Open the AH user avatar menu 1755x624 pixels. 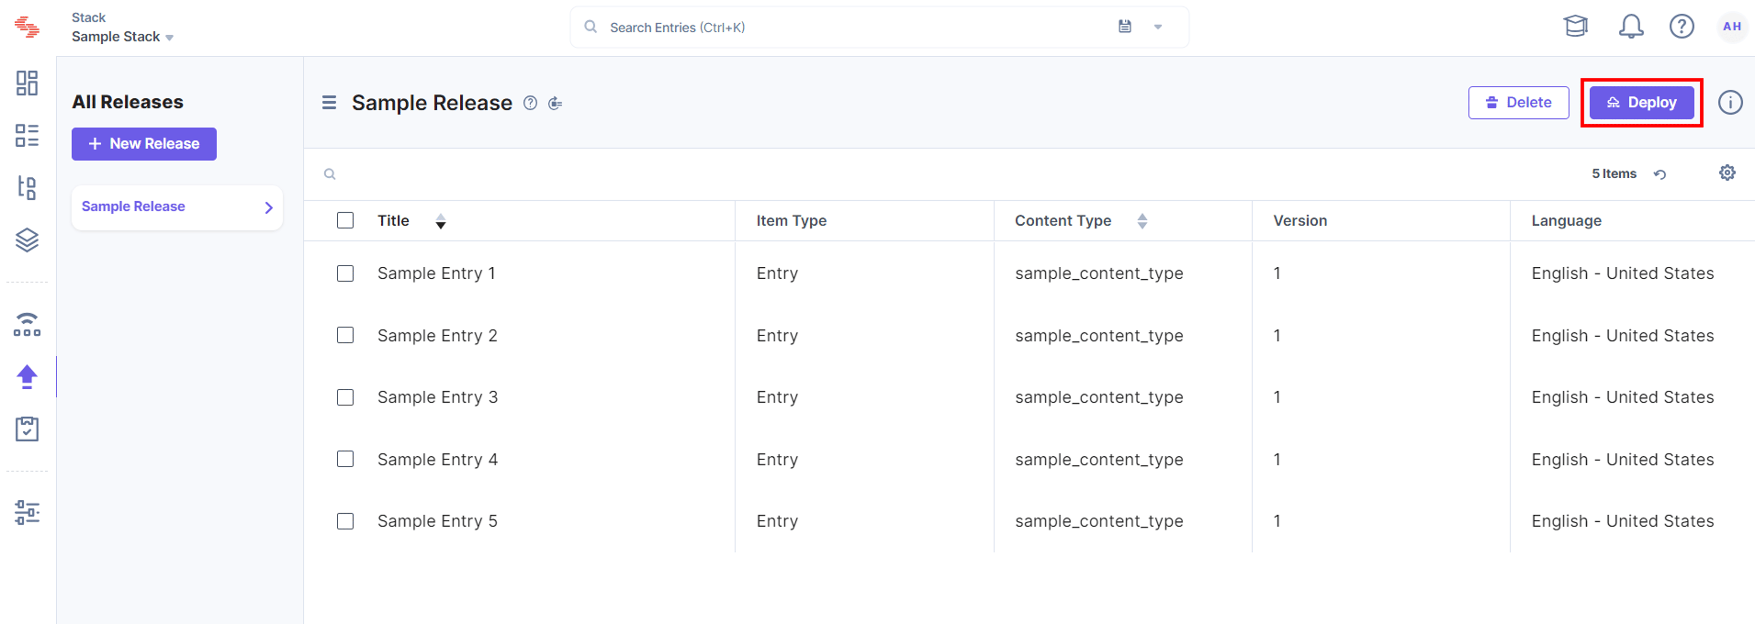(x=1731, y=26)
